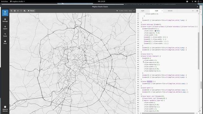Open the Places bookmarks button
The width and height of the screenshot is (203, 114).
(31, 11)
